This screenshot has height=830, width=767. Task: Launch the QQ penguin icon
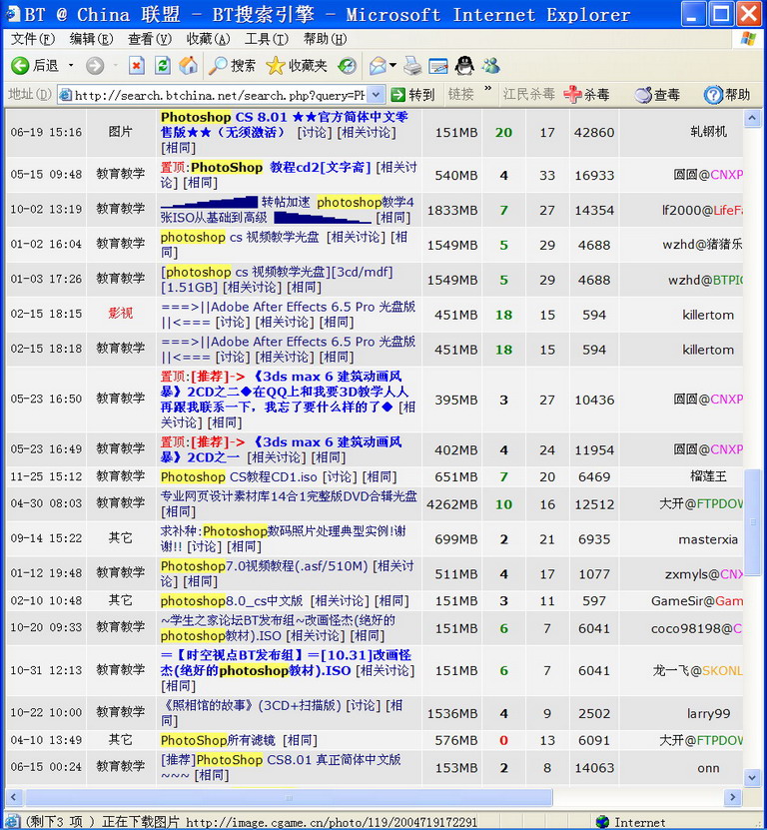pyautogui.click(x=464, y=66)
